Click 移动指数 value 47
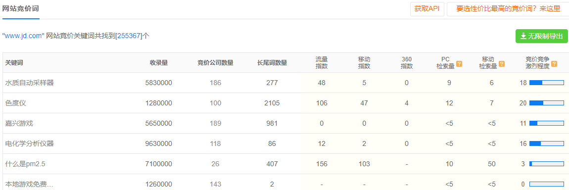Screen dimensions: 569x190 point(364,103)
